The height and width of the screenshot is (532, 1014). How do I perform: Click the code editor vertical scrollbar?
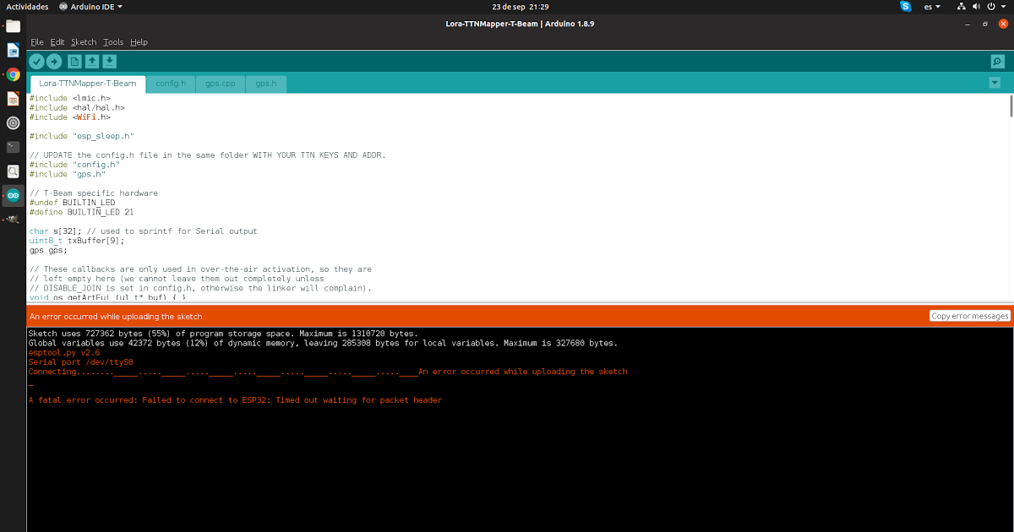pos(1010,106)
